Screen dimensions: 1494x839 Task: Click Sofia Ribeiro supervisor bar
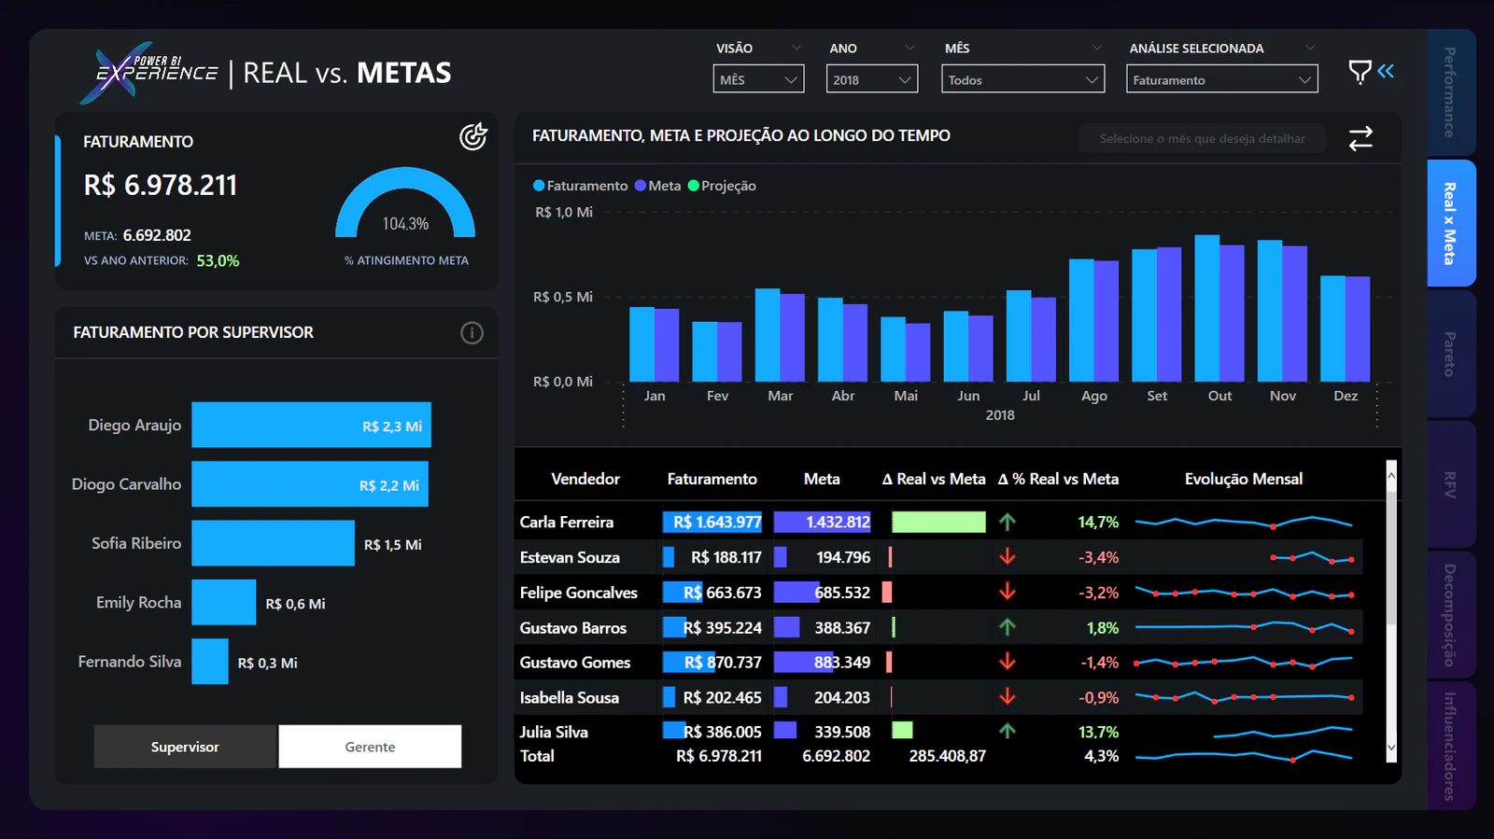(274, 543)
